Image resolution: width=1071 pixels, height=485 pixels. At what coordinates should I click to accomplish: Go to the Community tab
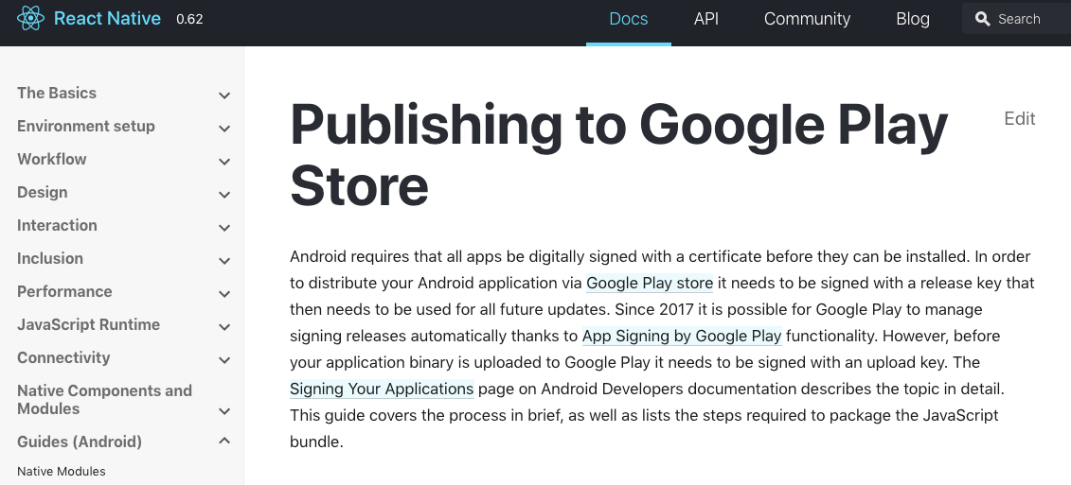(808, 19)
